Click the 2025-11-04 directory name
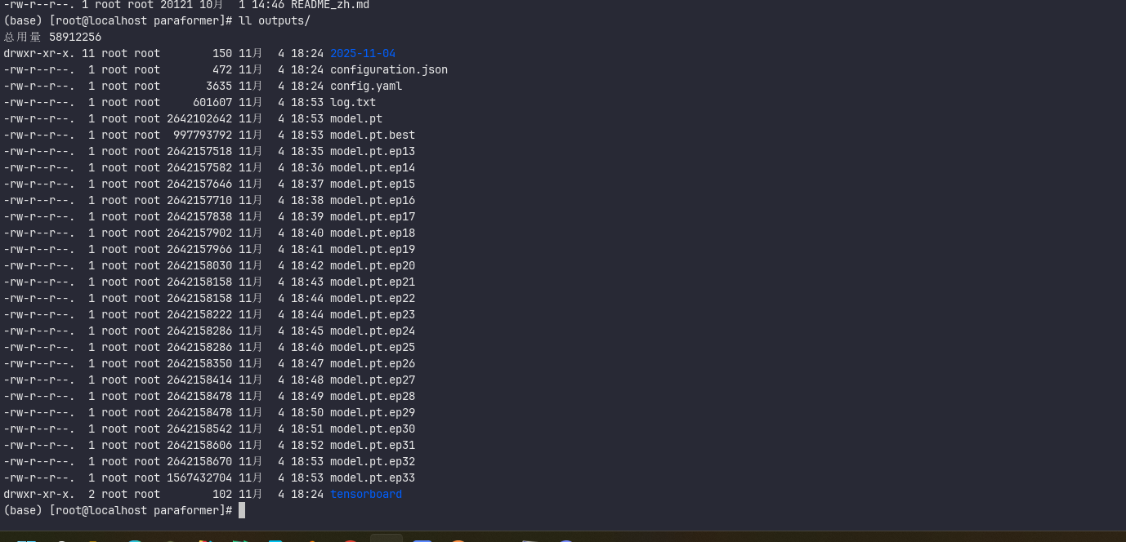The image size is (1126, 542). coord(363,54)
